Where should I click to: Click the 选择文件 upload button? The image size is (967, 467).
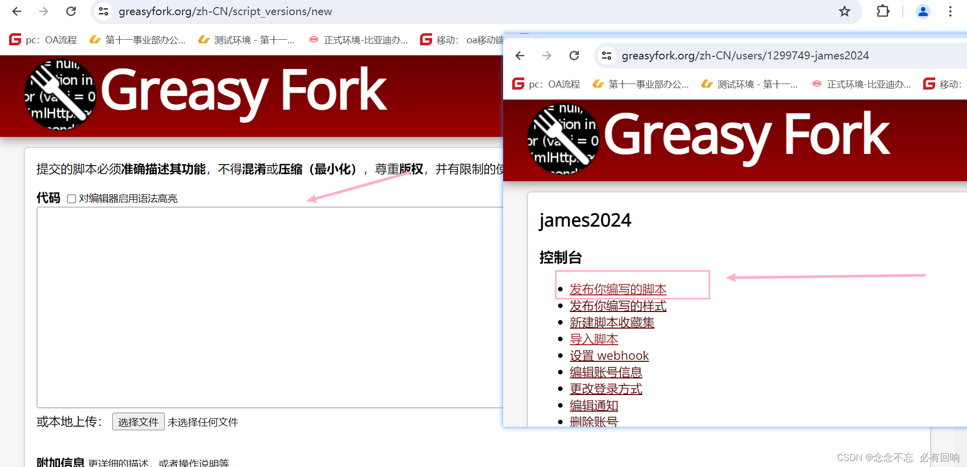[x=139, y=422]
